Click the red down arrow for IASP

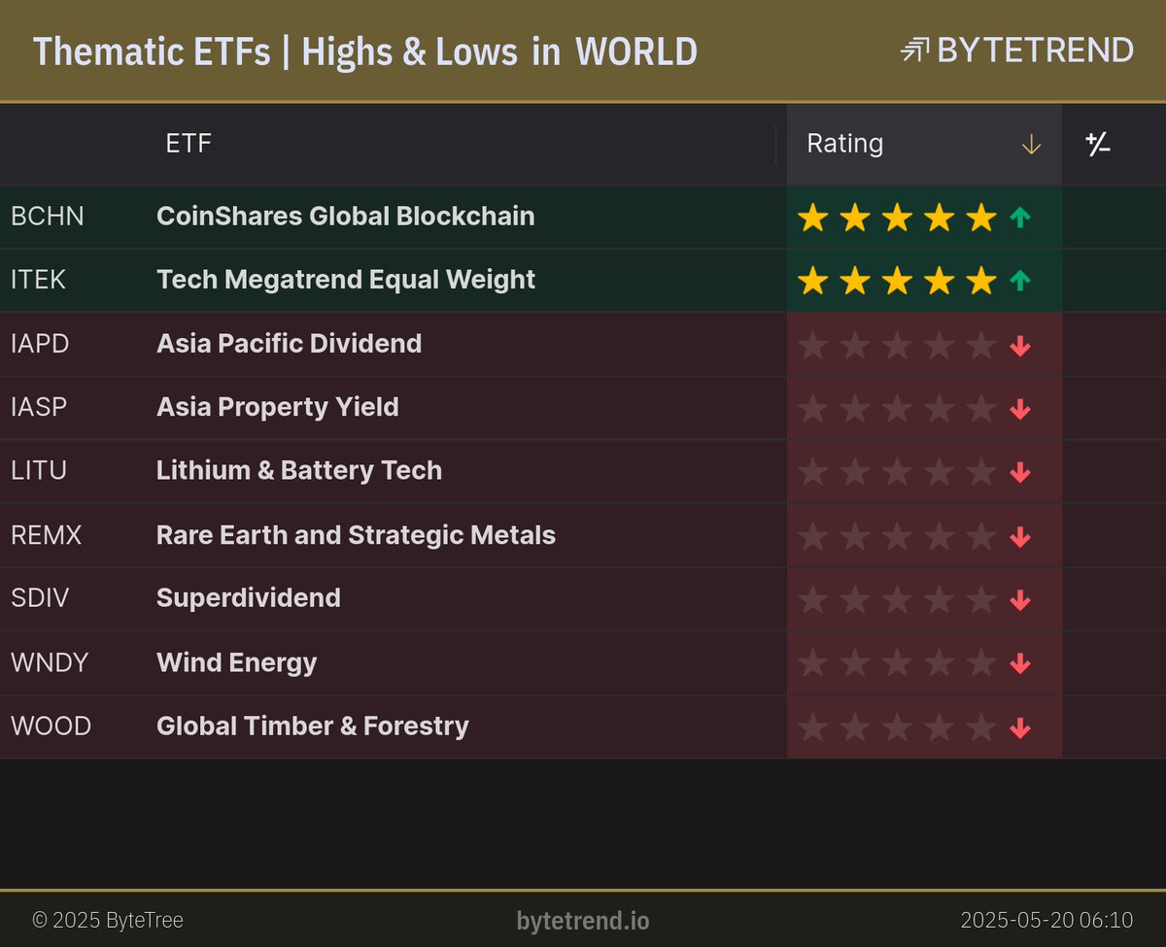(1019, 409)
